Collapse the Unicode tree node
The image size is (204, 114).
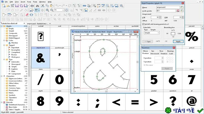coord(2,102)
